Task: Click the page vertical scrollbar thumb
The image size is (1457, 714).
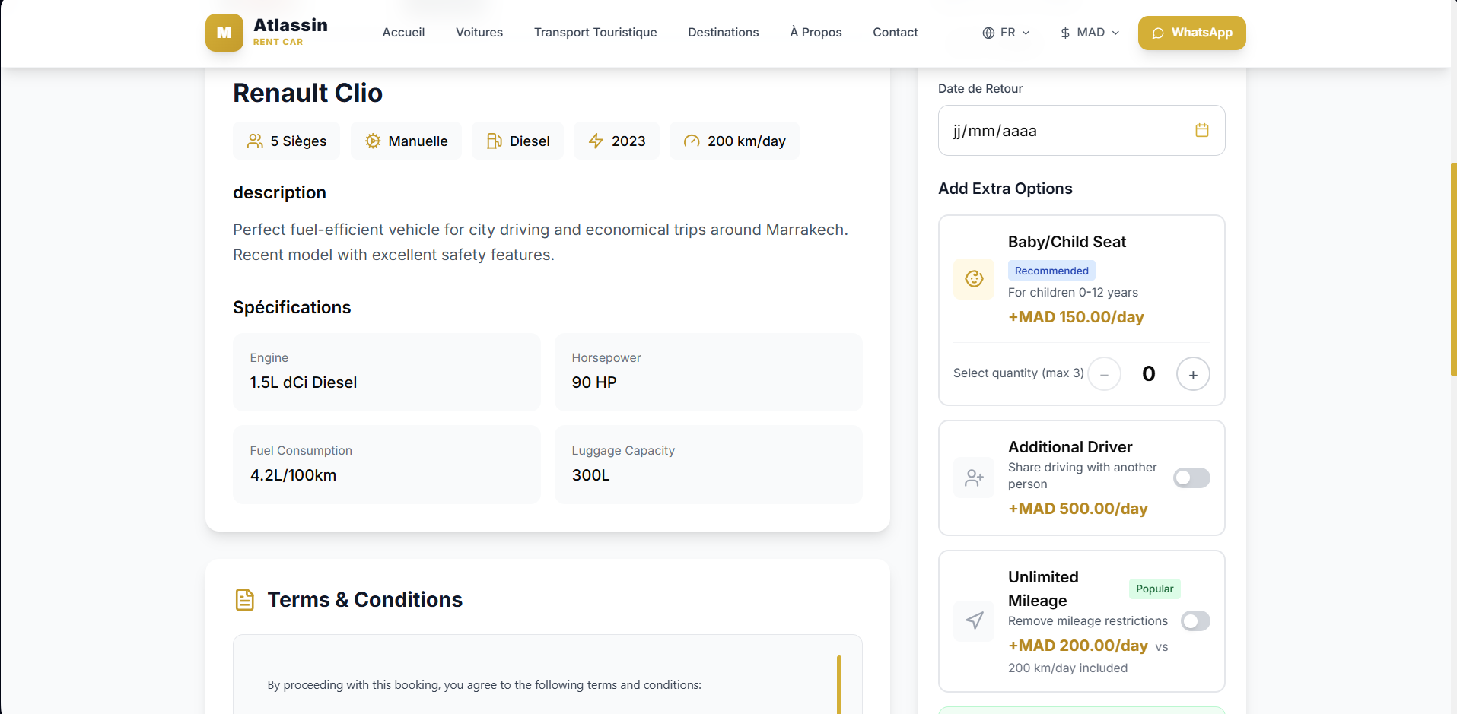Action: [1453, 269]
